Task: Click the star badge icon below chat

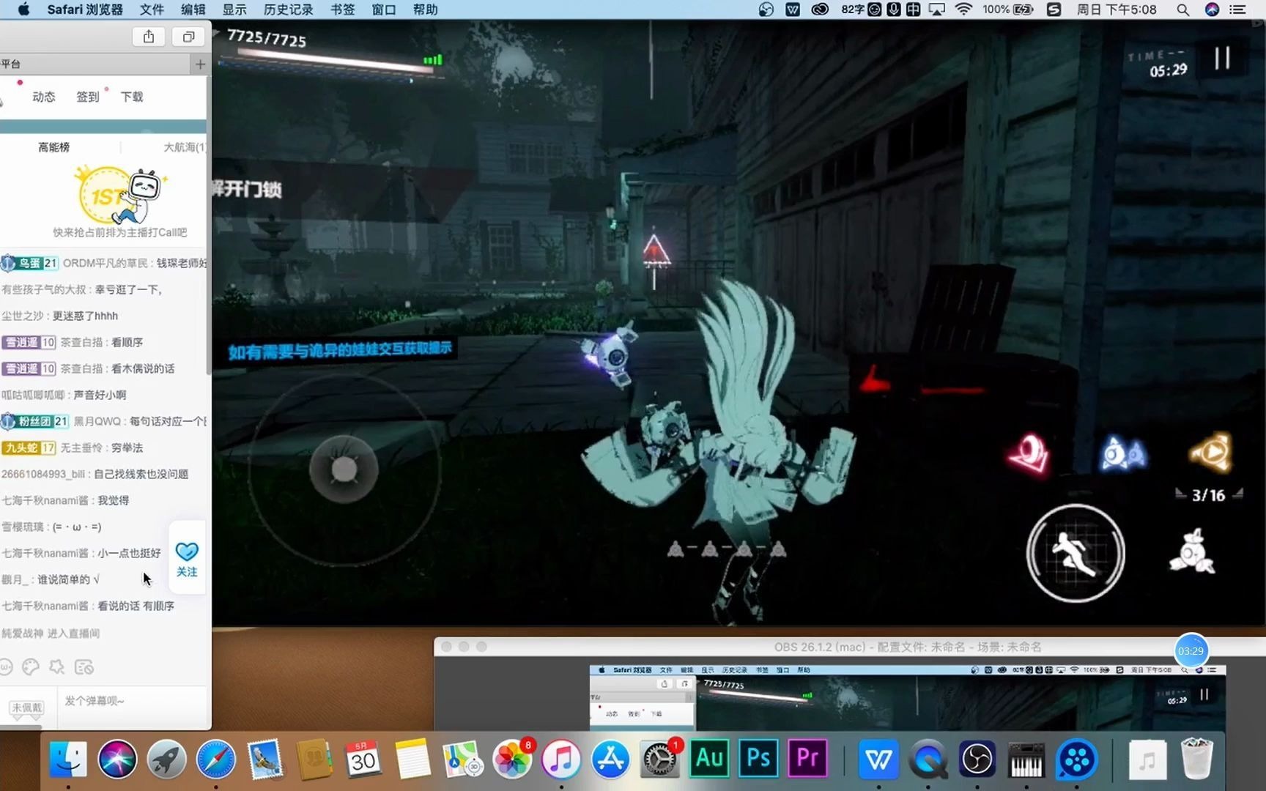Action: tap(56, 666)
